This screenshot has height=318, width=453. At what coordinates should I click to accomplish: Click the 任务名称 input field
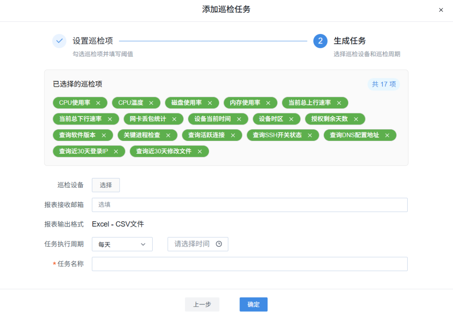(250, 264)
